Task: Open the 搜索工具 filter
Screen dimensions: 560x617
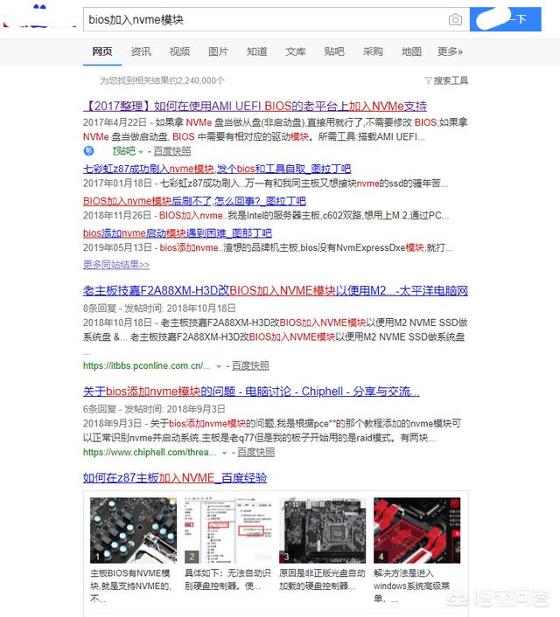Action: tap(446, 80)
